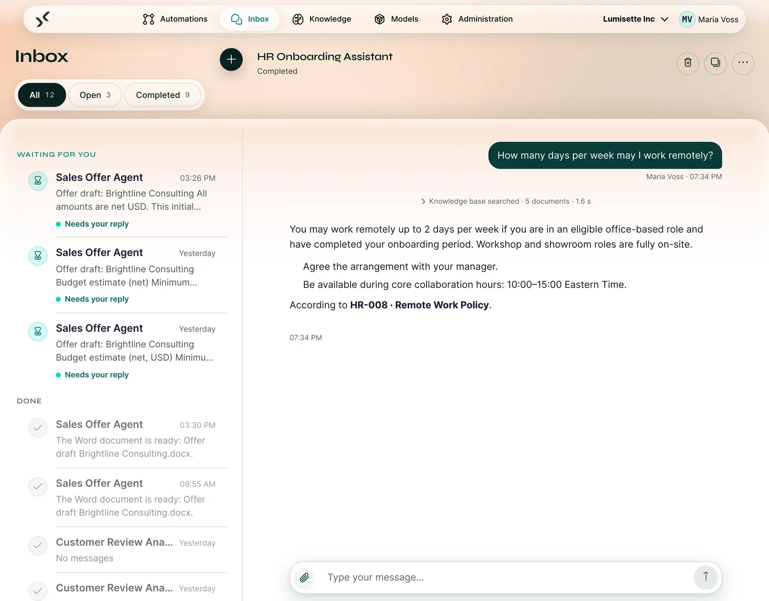Viewport: 769px width, 601px height.
Task: Click the Maria Voss user name
Action: tap(718, 20)
